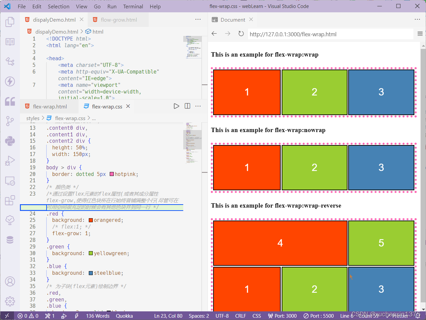Change line ending via CRLF status item

tap(240, 316)
